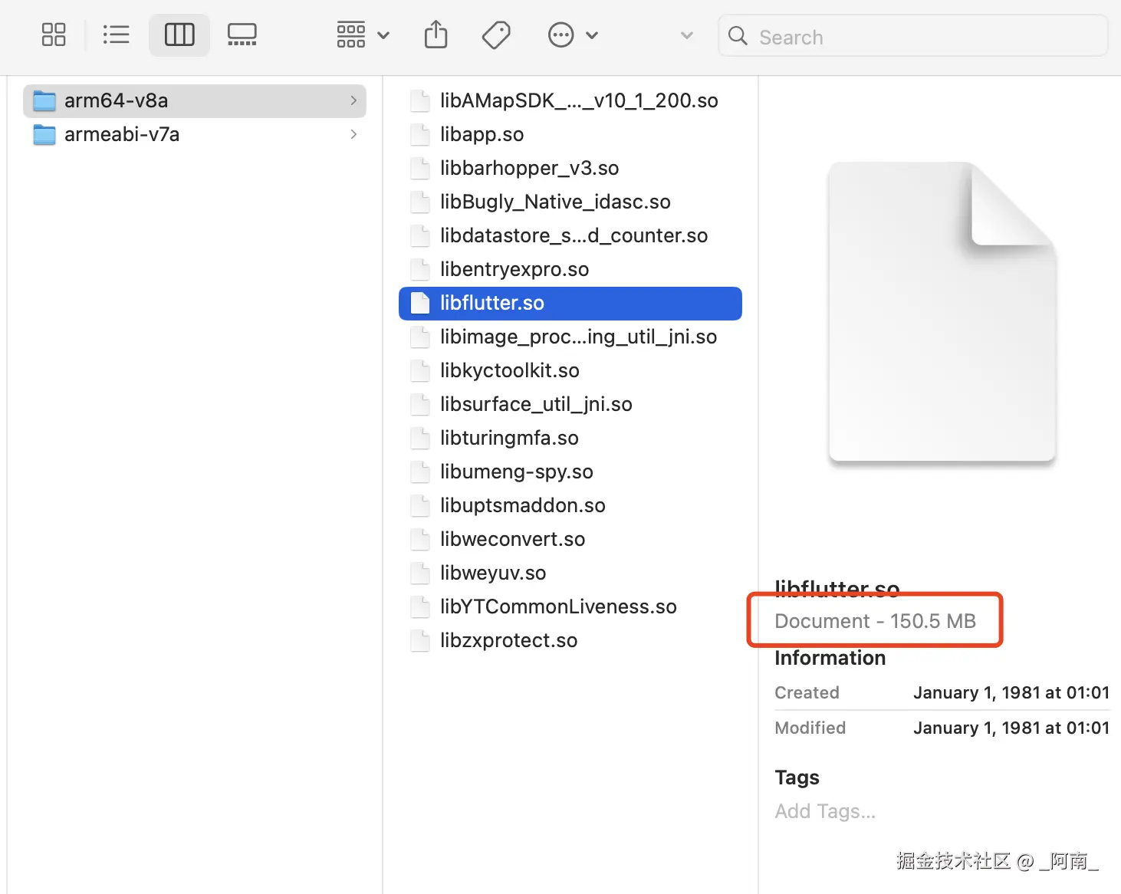Click the Share icon in toolbar
The width and height of the screenshot is (1121, 894).
436,35
